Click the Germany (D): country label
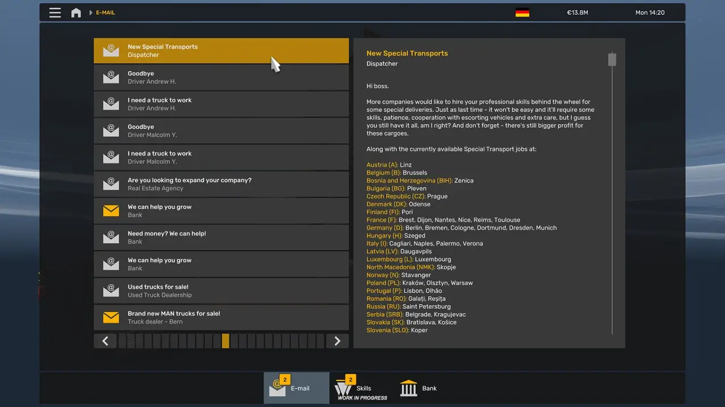This screenshot has height=407, width=725. [x=385, y=228]
